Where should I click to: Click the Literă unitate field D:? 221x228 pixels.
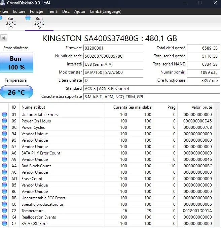click(x=113, y=80)
